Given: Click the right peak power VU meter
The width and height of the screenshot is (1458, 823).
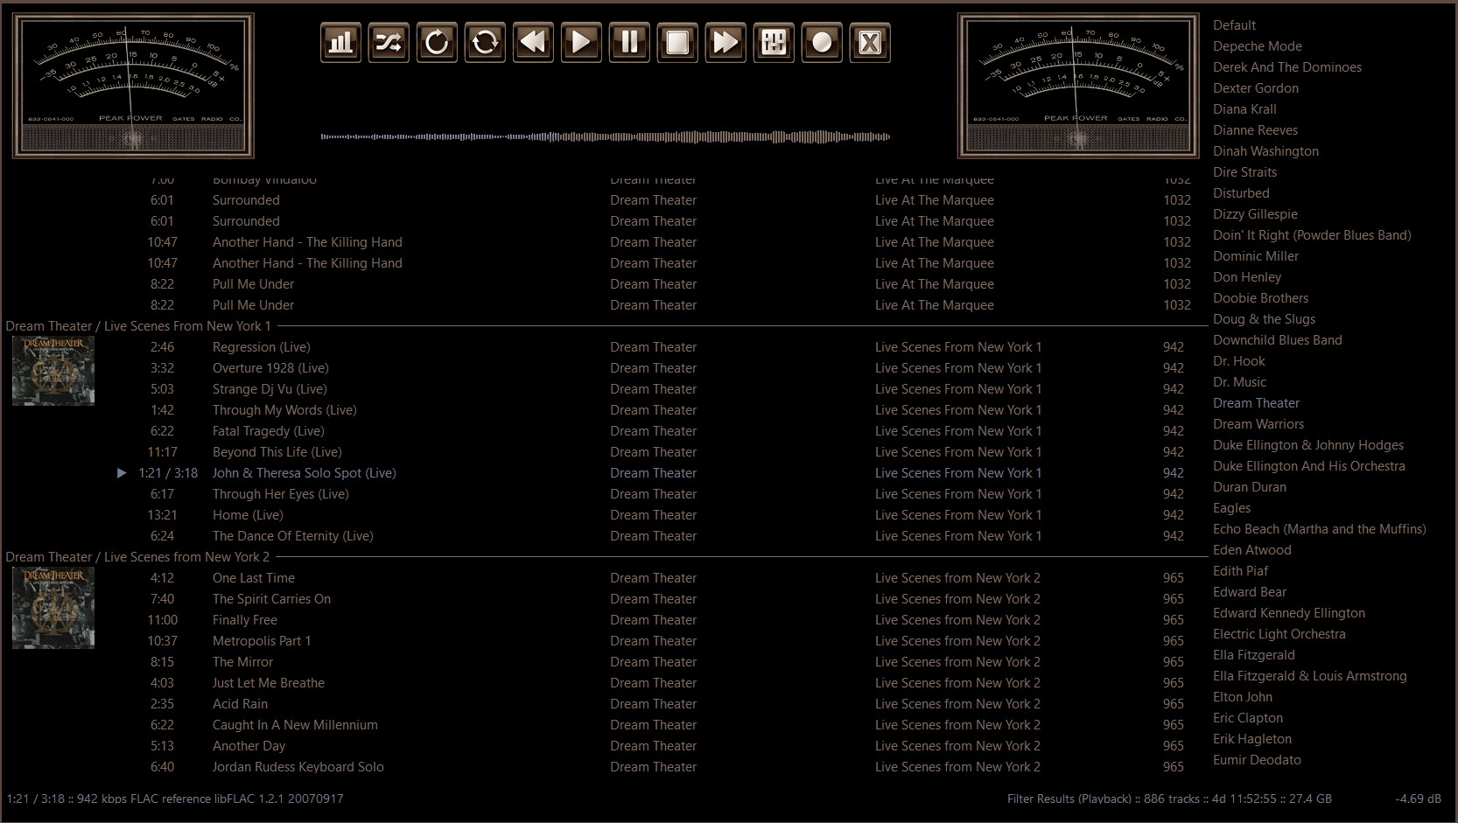Looking at the screenshot, I should [x=1078, y=86].
